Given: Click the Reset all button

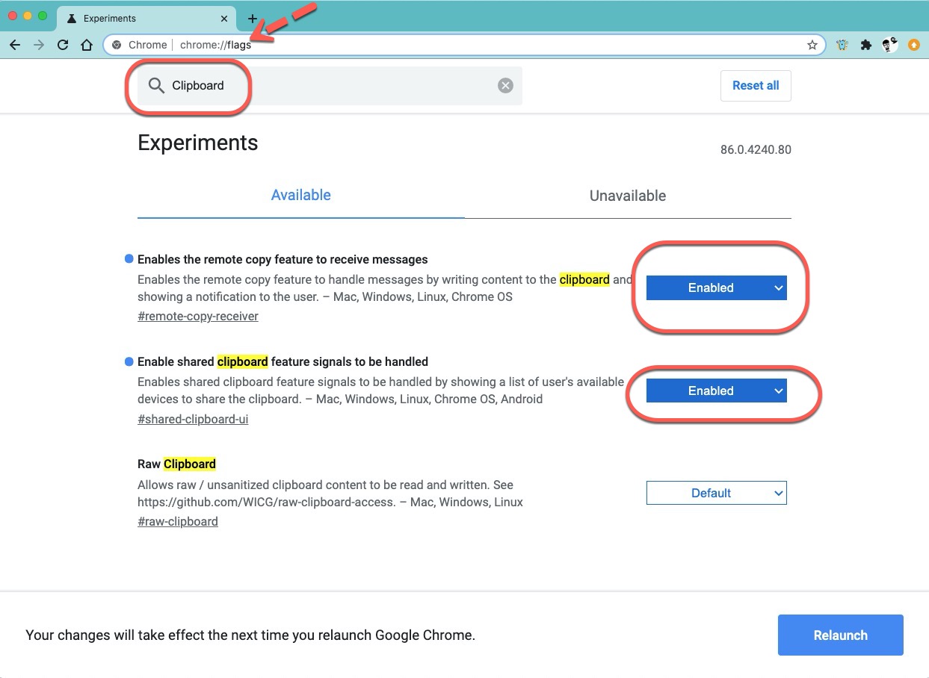Looking at the screenshot, I should (755, 86).
